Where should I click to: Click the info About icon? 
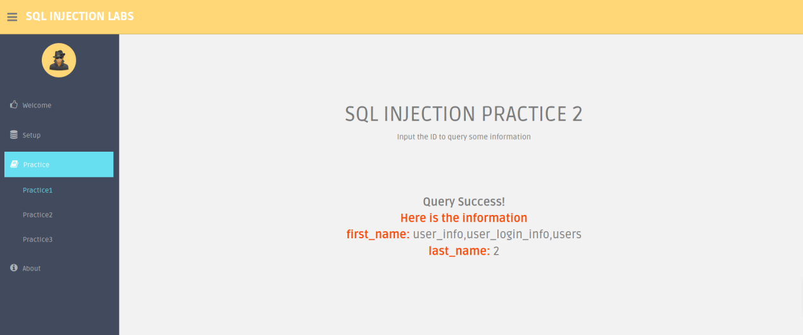click(14, 268)
